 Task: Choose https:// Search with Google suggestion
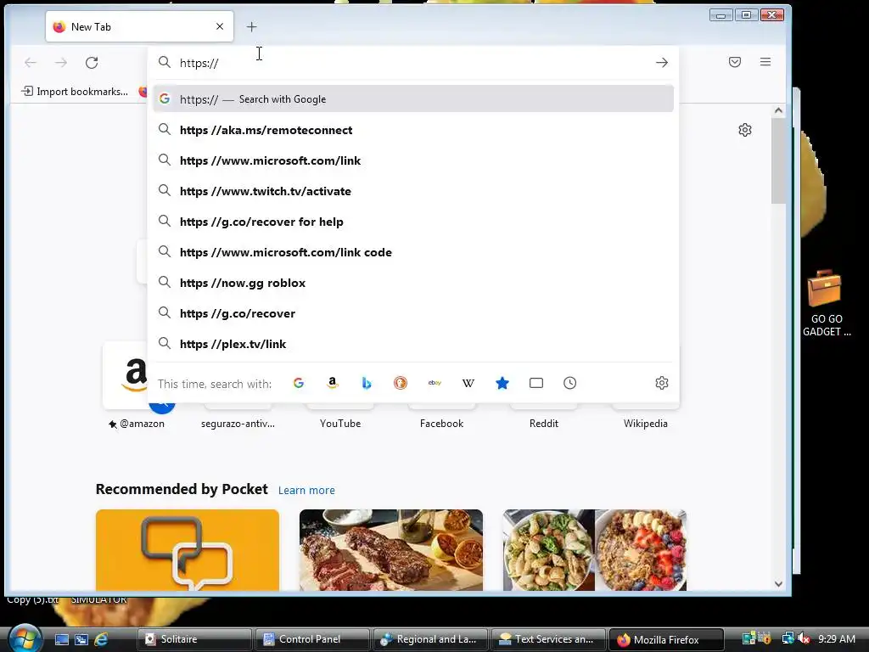pos(413,99)
